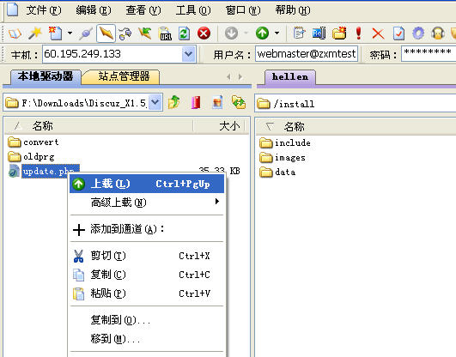The height and width of the screenshot is (357, 456).
Task: Click the username input field
Action: point(307,54)
